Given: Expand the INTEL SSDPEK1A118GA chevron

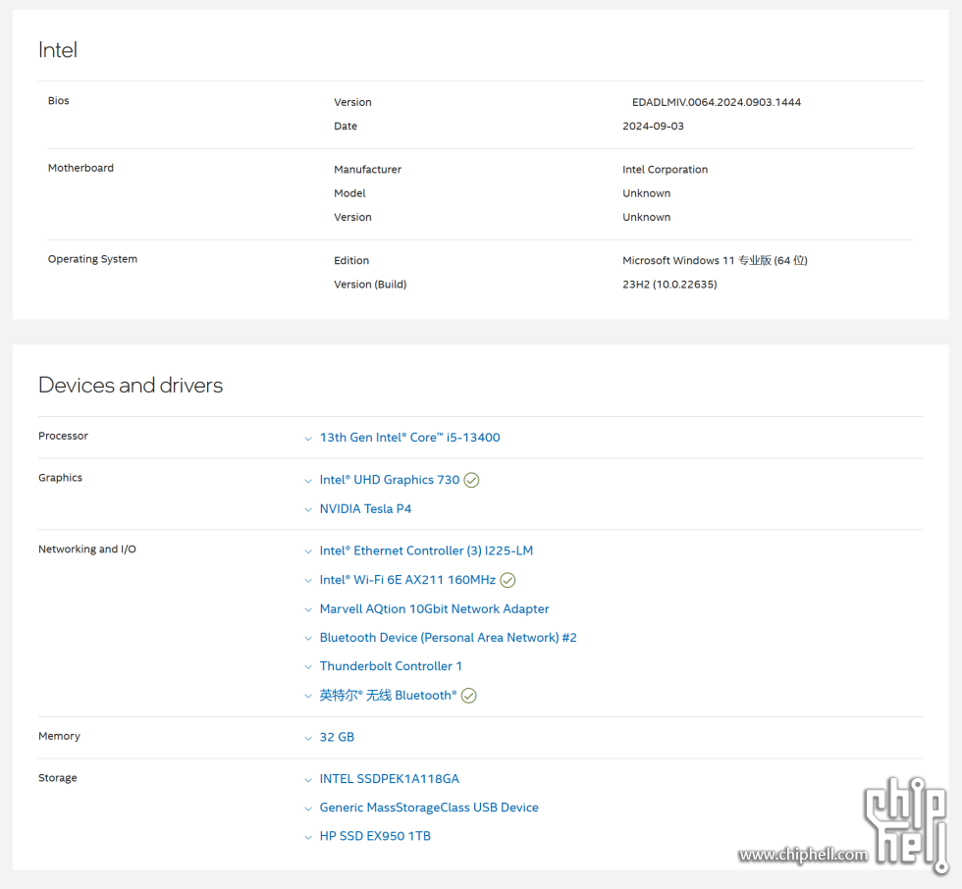Looking at the screenshot, I should [308, 780].
